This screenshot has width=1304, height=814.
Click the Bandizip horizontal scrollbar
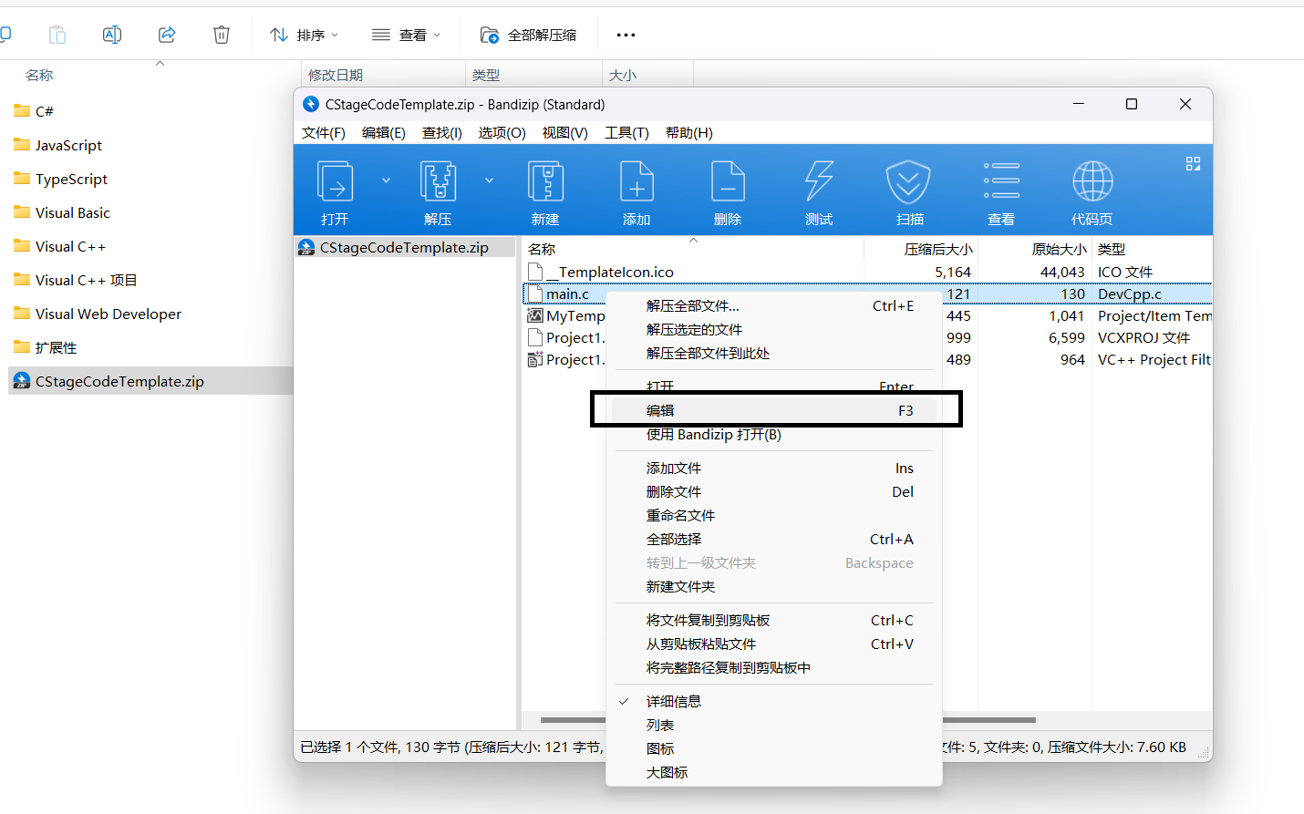pos(788,720)
